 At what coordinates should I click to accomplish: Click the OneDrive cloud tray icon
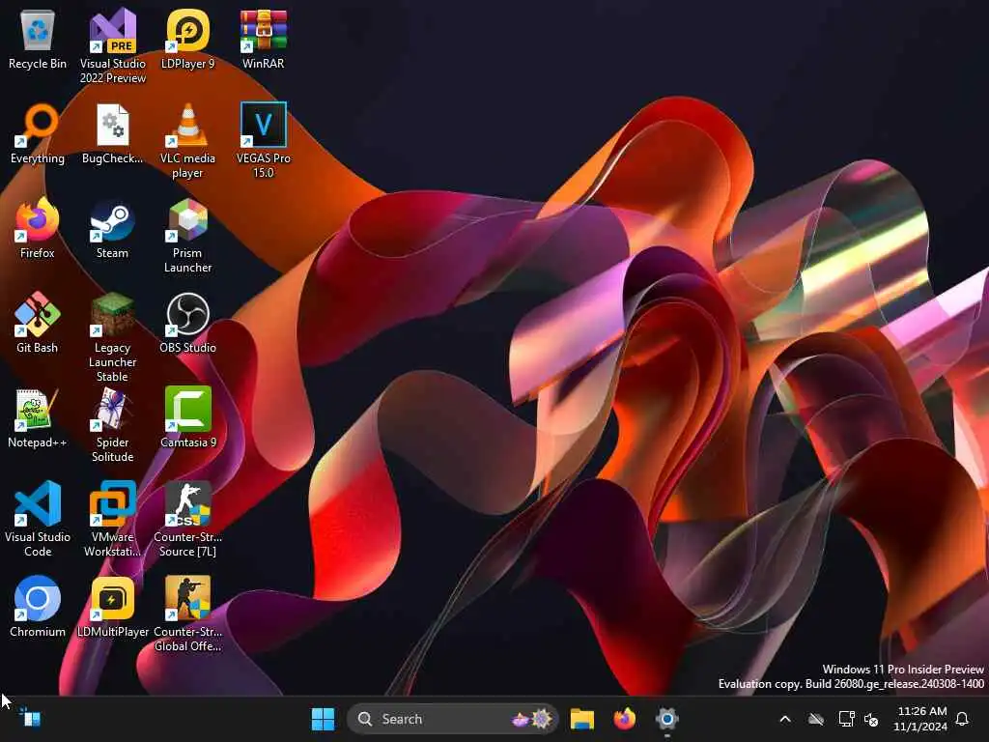pos(816,719)
